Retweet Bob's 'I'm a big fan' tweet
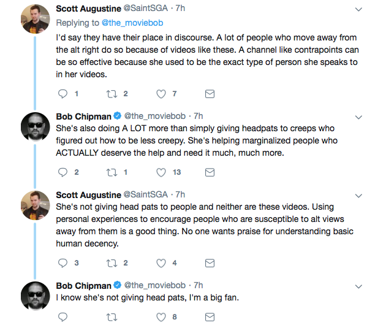The image size is (386, 325). coord(112,317)
